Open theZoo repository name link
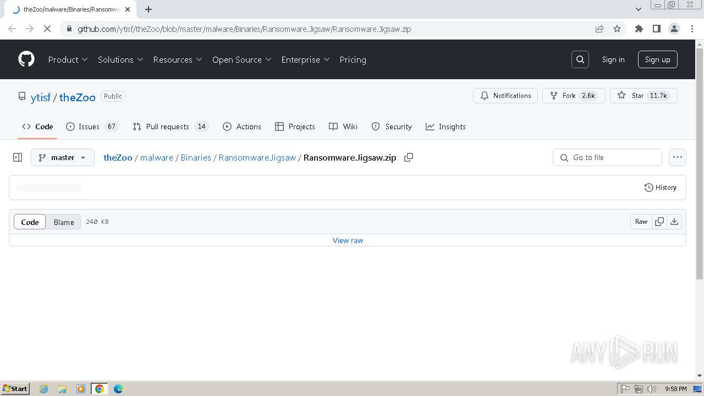The width and height of the screenshot is (704, 396). coord(78,97)
